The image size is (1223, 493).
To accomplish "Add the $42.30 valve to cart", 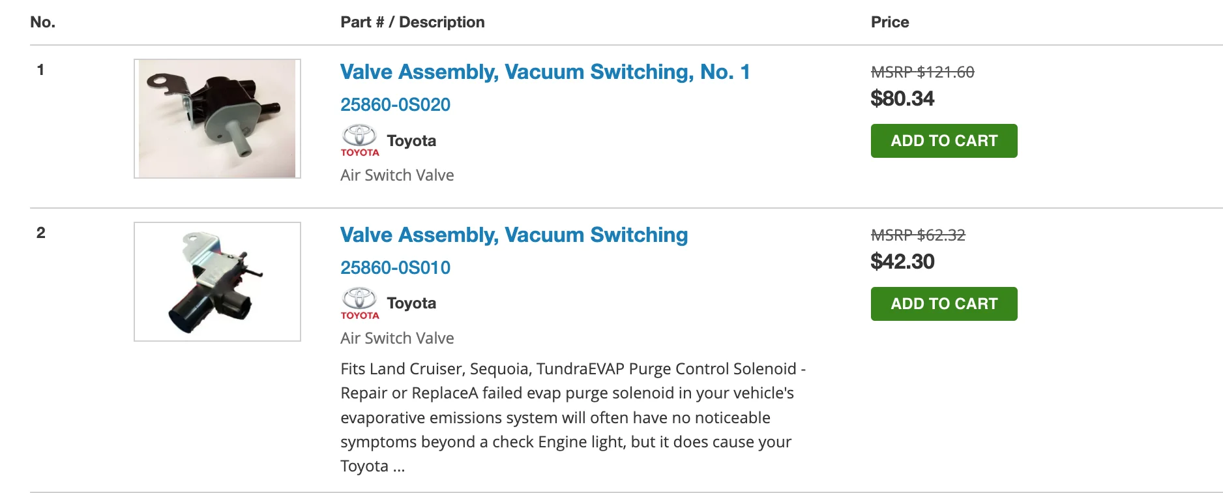I will 943,304.
